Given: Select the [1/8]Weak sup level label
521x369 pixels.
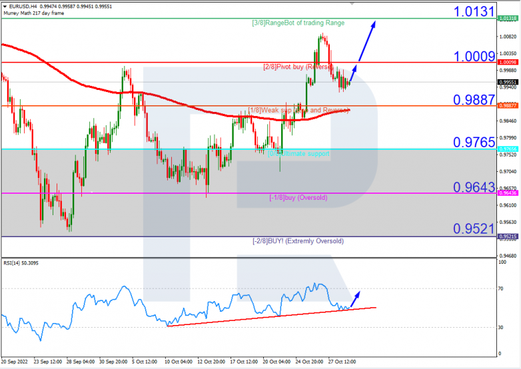Looking at the screenshot, I should (298, 110).
